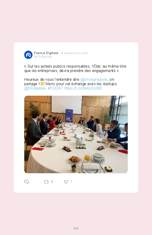The height and width of the screenshot is (235, 152).
Task: Click the purple banner in the photo
Action: 69,116
